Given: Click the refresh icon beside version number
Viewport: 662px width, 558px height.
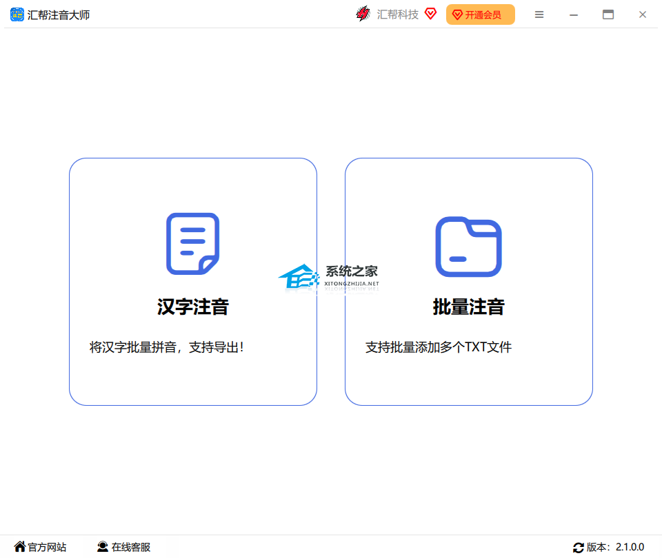Looking at the screenshot, I should point(578,548).
